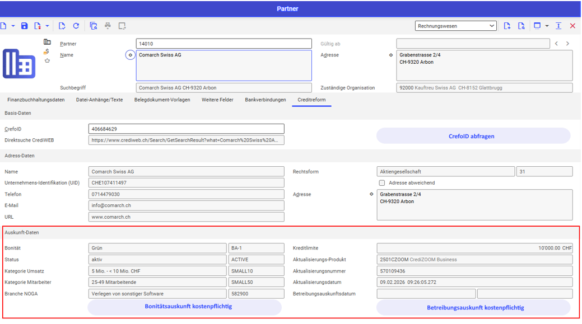Screen dimensions: 582x324
Task: Click the dollar sign icon beside partner logo
Action: [x=47, y=51]
